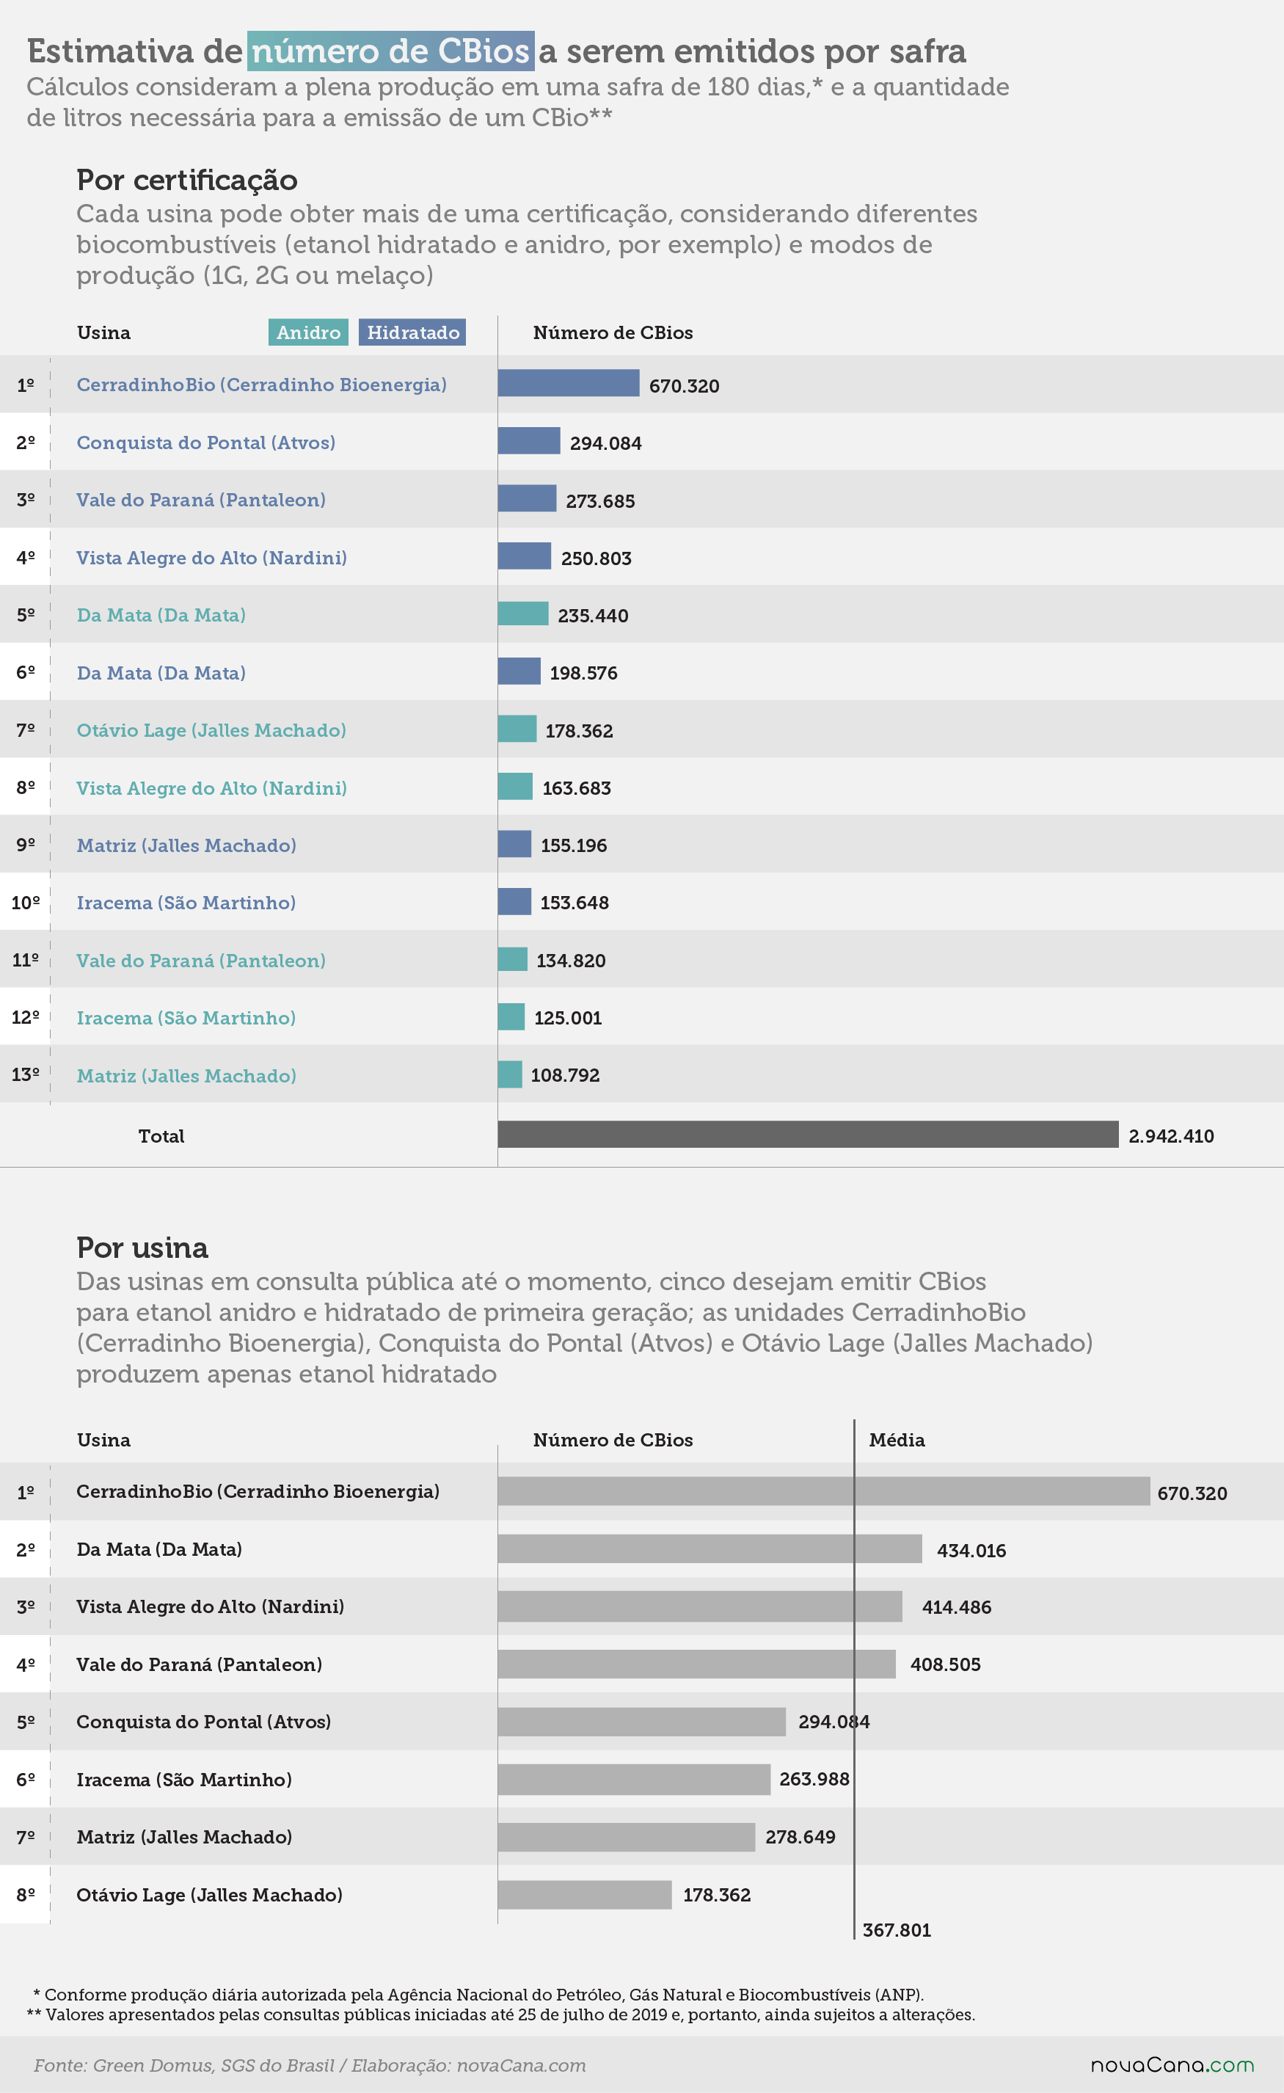This screenshot has width=1284, height=2093.
Task: Click the gray bar beside value 434.016
Action: coord(710,1548)
